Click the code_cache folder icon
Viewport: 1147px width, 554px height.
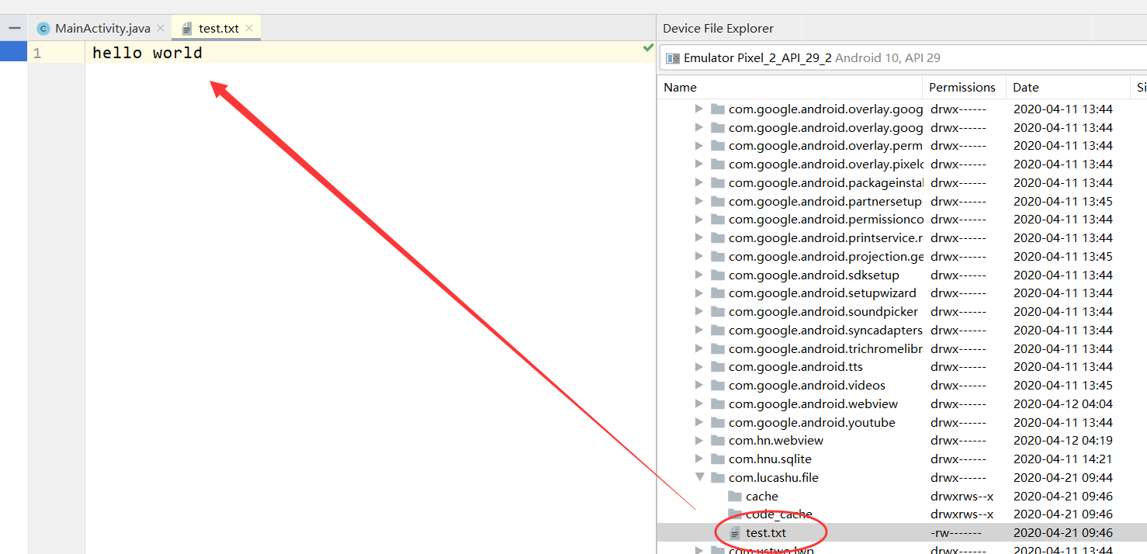(x=734, y=514)
